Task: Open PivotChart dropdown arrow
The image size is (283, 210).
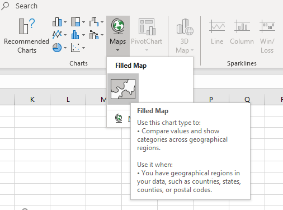Action: click(x=147, y=50)
